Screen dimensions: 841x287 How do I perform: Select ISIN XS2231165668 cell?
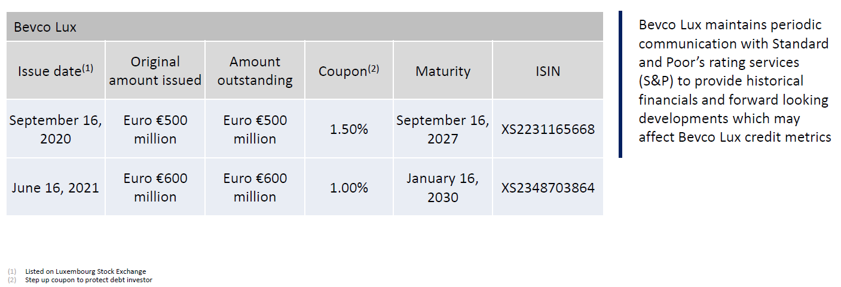[548, 129]
